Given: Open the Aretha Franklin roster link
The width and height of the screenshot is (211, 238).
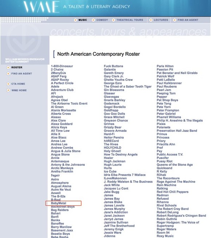Looking at the screenshot, I should [x=62, y=171].
